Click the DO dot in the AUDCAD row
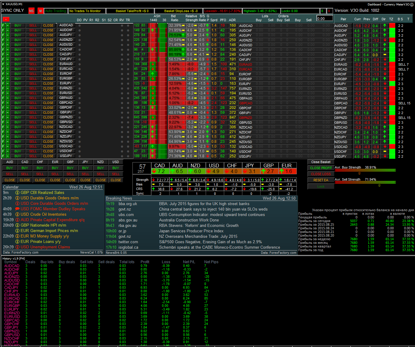Screen dimensions: 415x347 (x=79, y=26)
